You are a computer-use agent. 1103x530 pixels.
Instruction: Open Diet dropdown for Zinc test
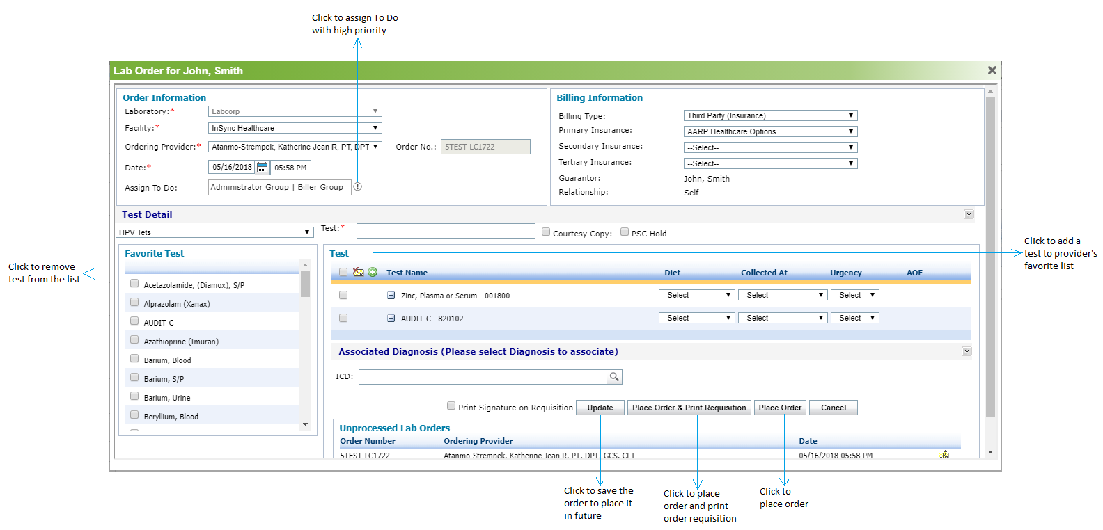pyautogui.click(x=696, y=295)
